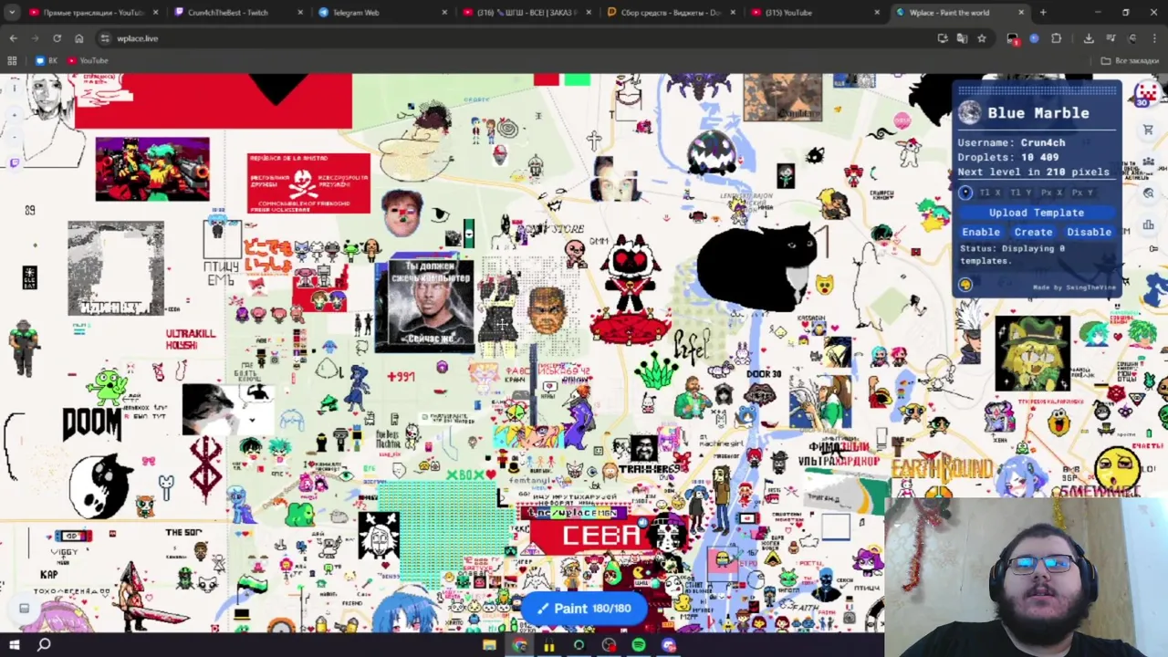Click the DOOM logo pixel art

click(x=91, y=424)
